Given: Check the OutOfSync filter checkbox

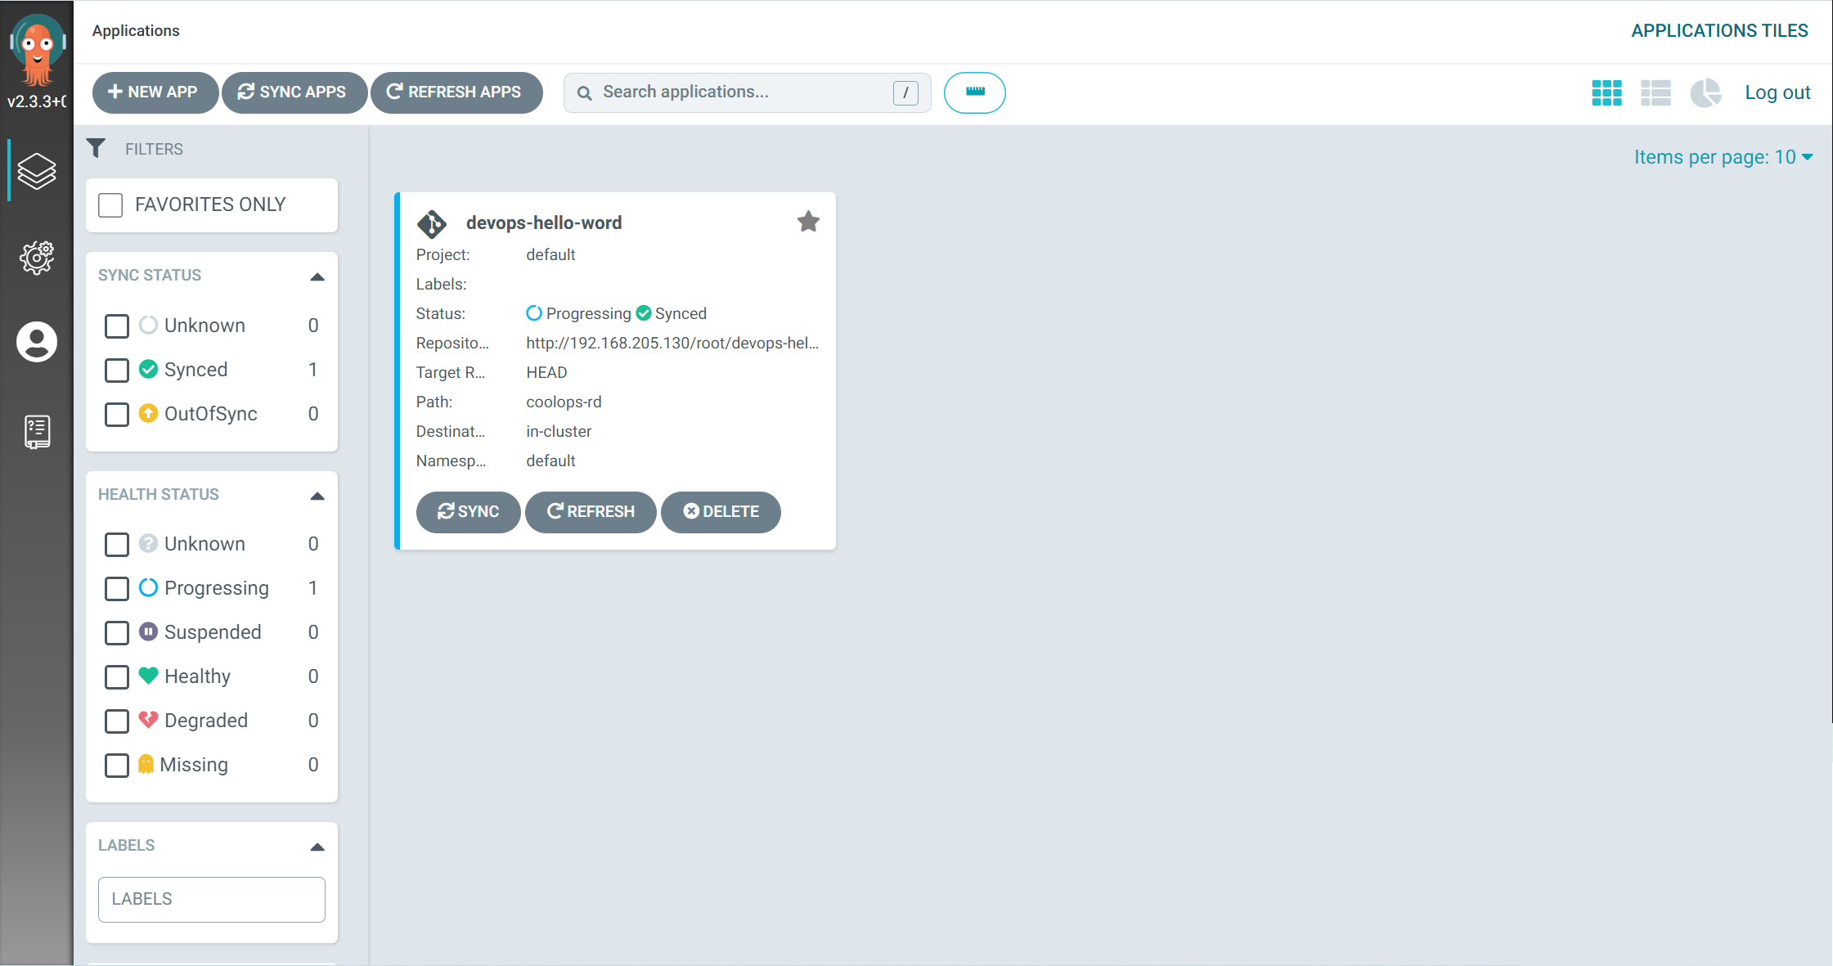Looking at the screenshot, I should (117, 414).
